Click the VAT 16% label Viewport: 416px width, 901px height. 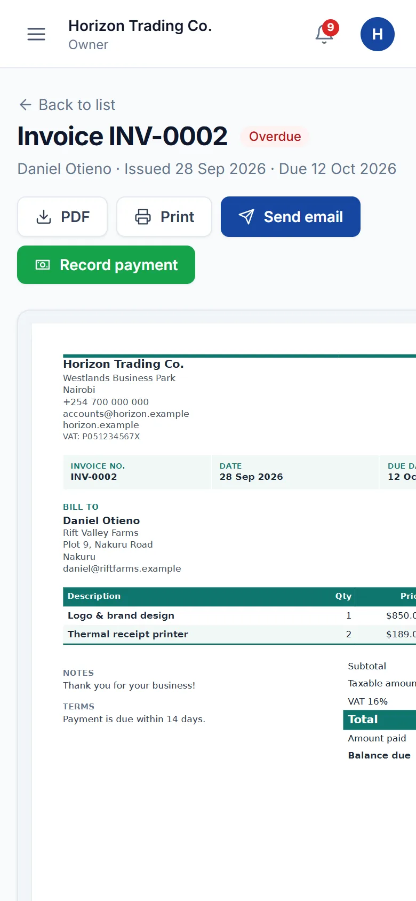point(367,701)
